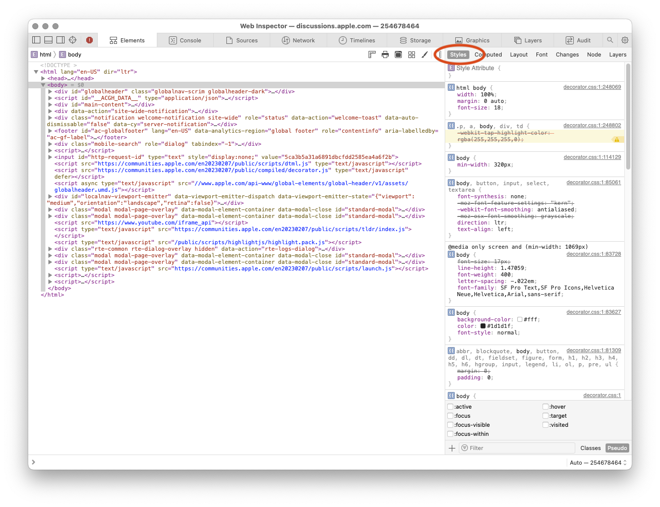Viewport: 660px width, 507px height.
Task: Dock Web Inspector to the left side
Action: [36, 40]
